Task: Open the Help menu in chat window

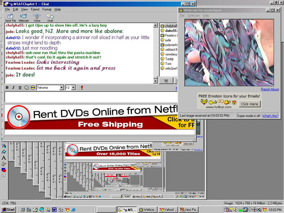Action: [58, 9]
